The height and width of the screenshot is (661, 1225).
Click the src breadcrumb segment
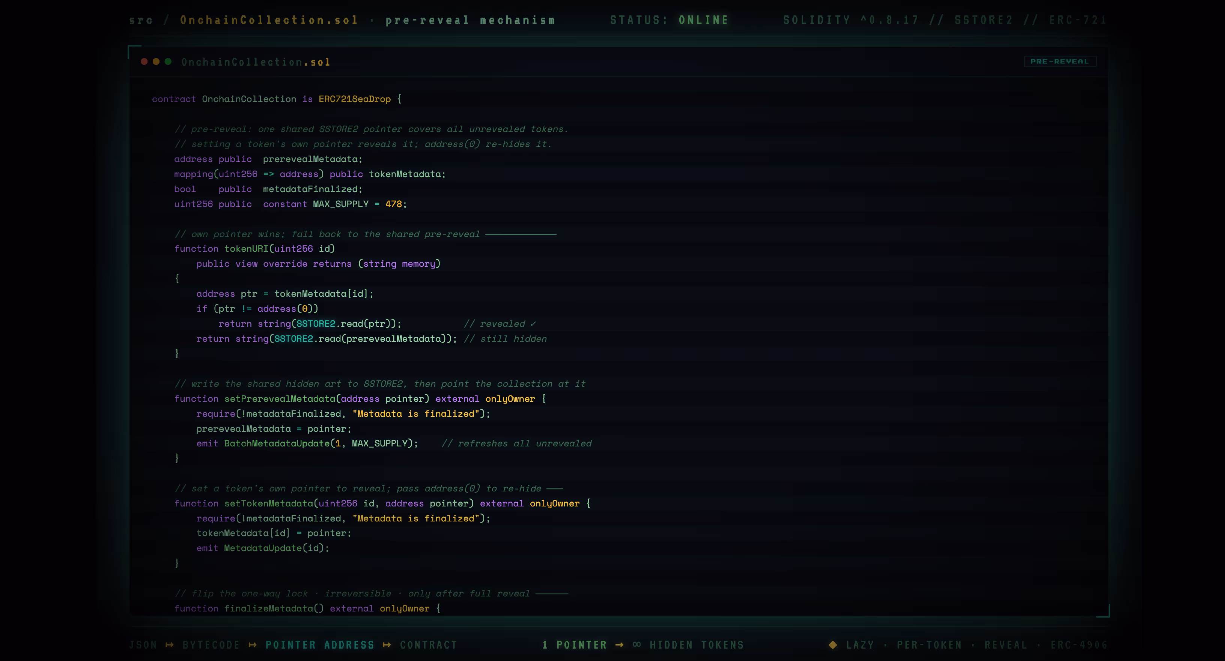141,20
